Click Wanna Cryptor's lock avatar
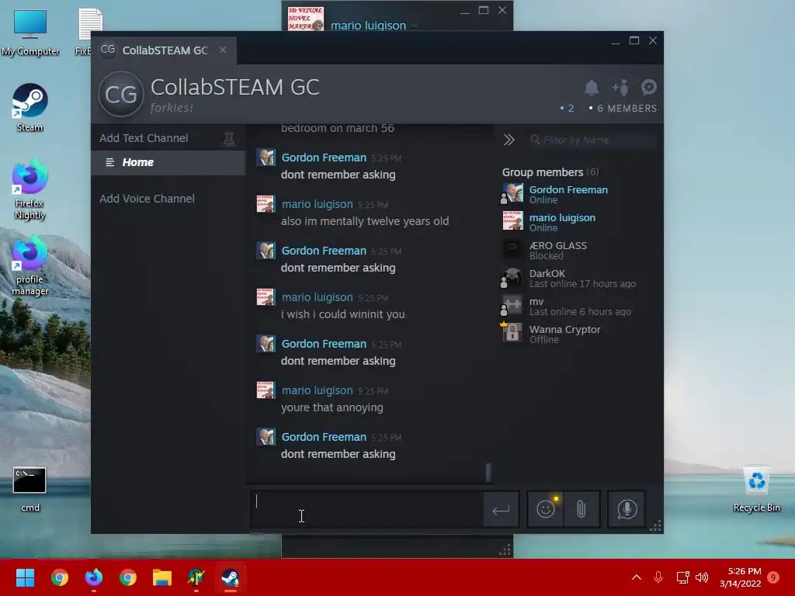 tap(512, 333)
